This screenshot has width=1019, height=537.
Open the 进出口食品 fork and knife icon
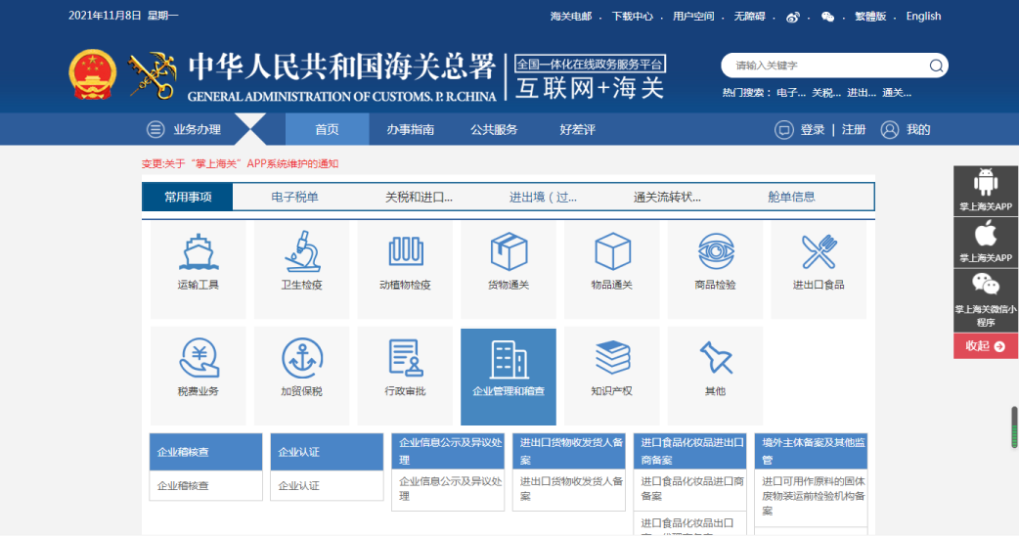(819, 252)
